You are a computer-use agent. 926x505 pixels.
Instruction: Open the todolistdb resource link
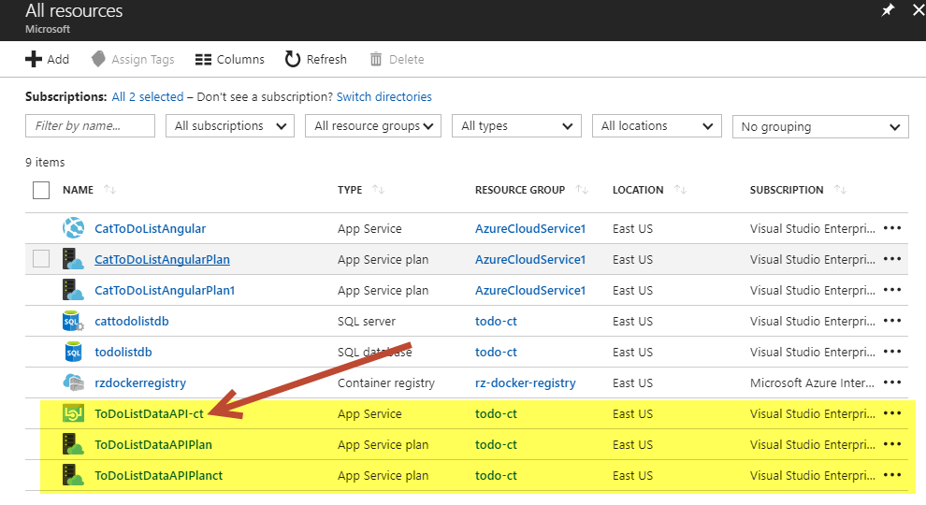click(123, 352)
